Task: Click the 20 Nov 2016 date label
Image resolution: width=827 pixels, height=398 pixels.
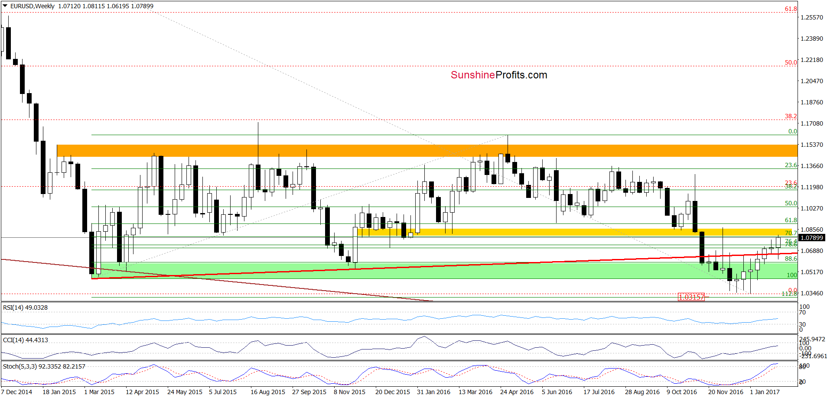Action: [x=726, y=392]
